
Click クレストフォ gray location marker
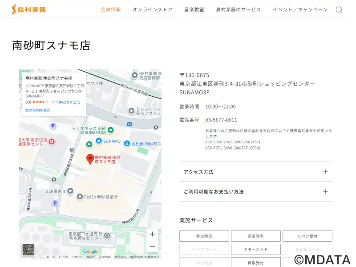[x=131, y=111]
